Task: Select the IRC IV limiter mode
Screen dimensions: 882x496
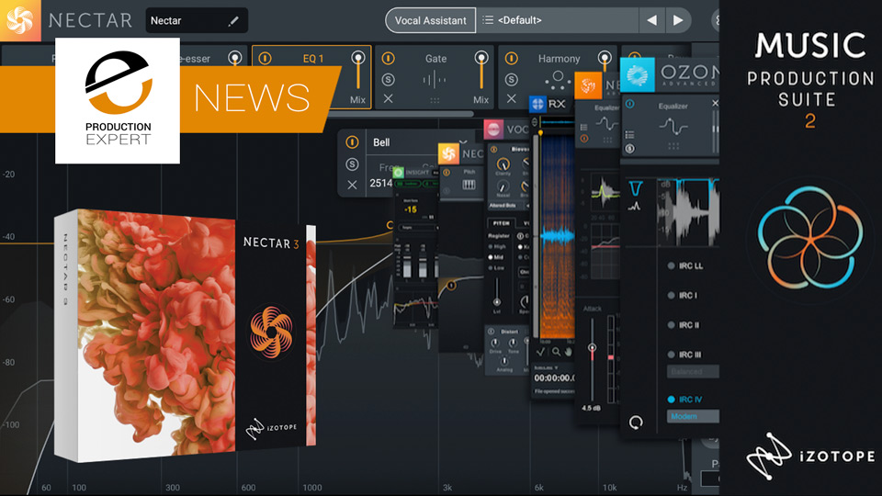Action: coord(684,400)
